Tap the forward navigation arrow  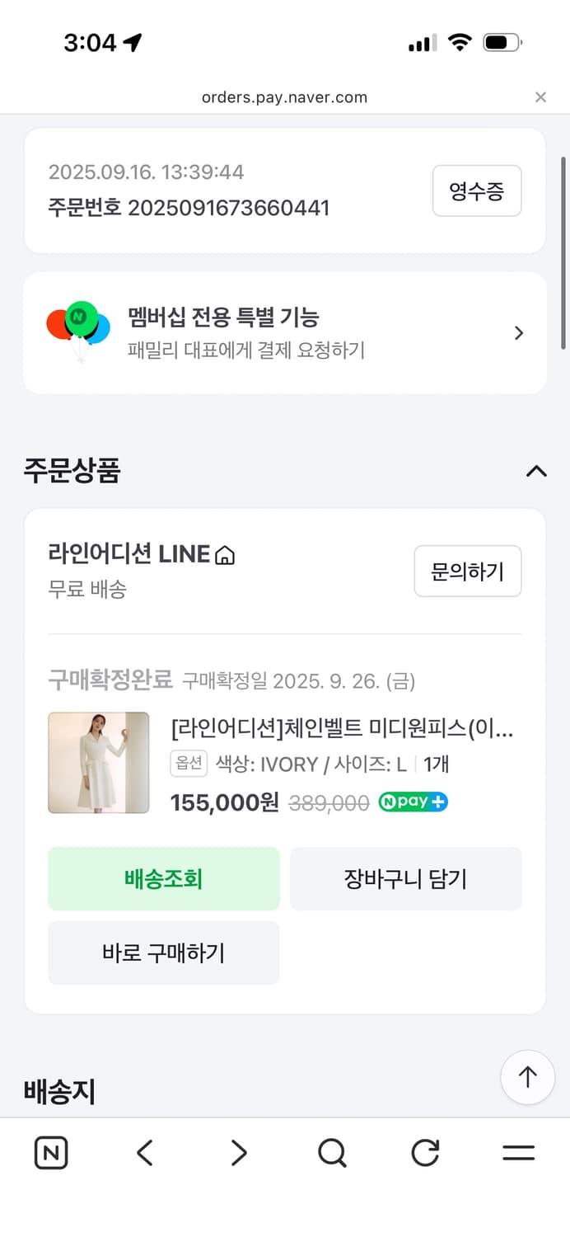(237, 1153)
